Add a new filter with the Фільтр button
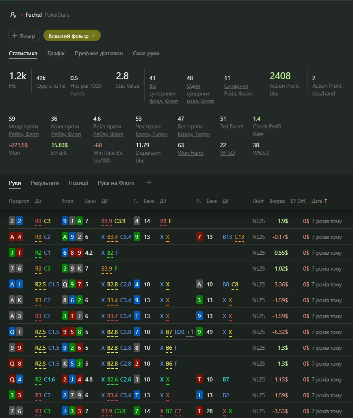Screen dimensions: 353x418 click(x=24, y=35)
